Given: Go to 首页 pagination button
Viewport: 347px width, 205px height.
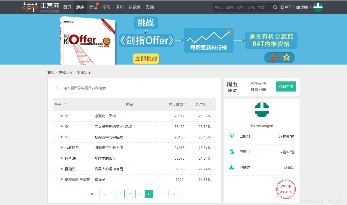Looking at the screenshot, I should coord(94,194).
